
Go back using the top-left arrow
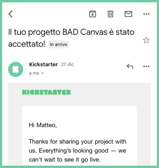(10, 14)
